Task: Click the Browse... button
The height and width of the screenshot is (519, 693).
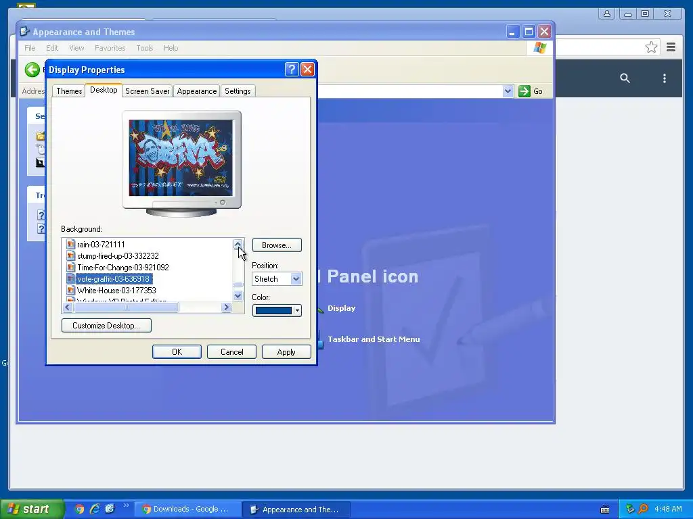Action: pyautogui.click(x=277, y=245)
